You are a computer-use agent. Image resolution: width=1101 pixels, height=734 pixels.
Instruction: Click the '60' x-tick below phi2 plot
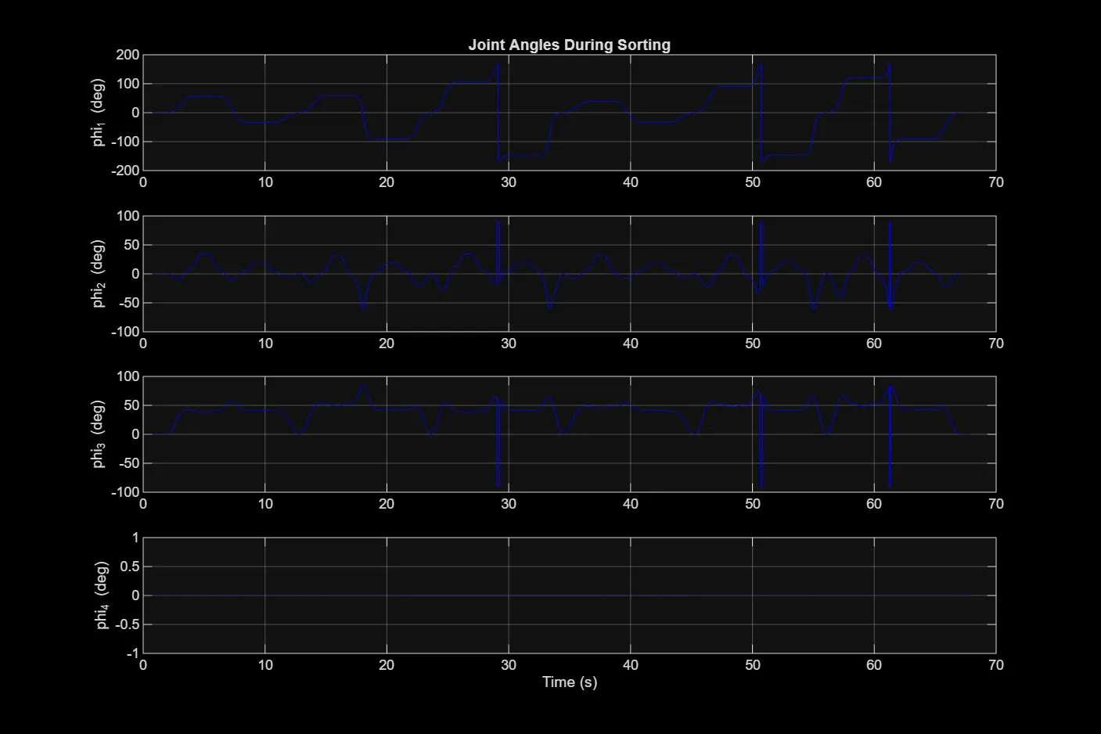[x=874, y=344]
